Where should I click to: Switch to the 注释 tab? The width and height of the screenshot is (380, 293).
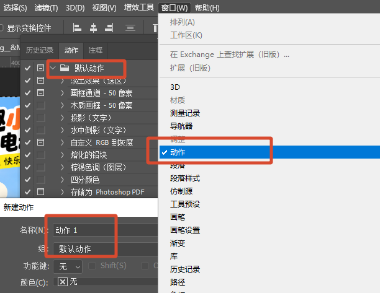click(96, 50)
